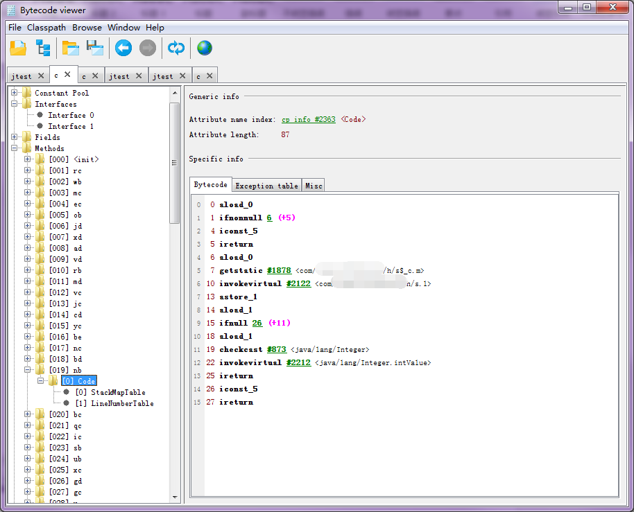Expand the Constant Pool tree node
This screenshot has width=634, height=512.
click(x=15, y=93)
